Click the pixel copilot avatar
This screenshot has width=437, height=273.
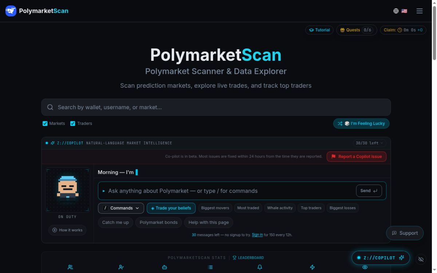(x=68, y=190)
